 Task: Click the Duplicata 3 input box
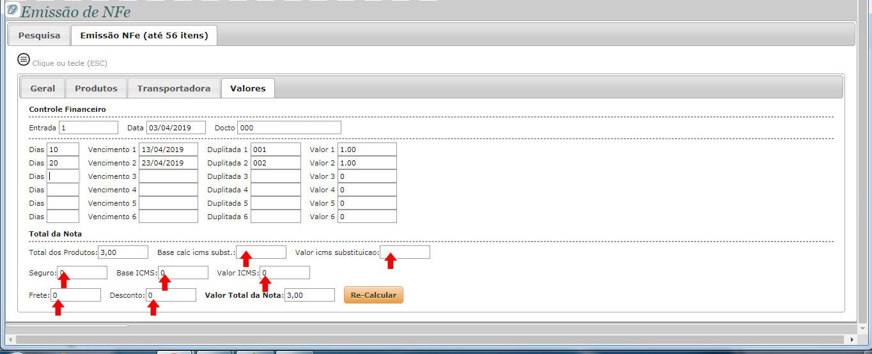[x=275, y=176]
